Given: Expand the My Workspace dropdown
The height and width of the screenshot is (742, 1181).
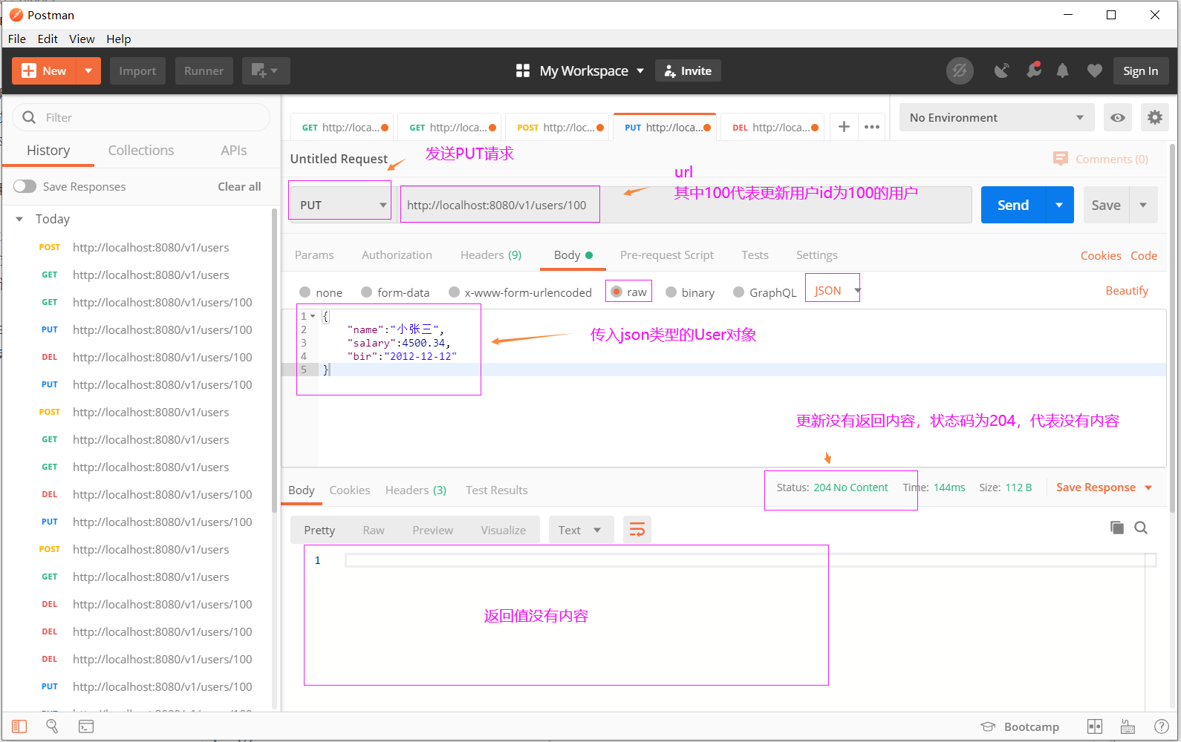Looking at the screenshot, I should pyautogui.click(x=640, y=70).
